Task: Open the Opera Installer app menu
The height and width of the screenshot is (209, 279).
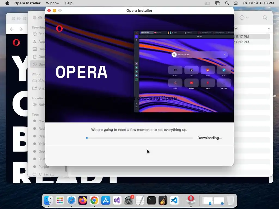Action: tap(28, 3)
